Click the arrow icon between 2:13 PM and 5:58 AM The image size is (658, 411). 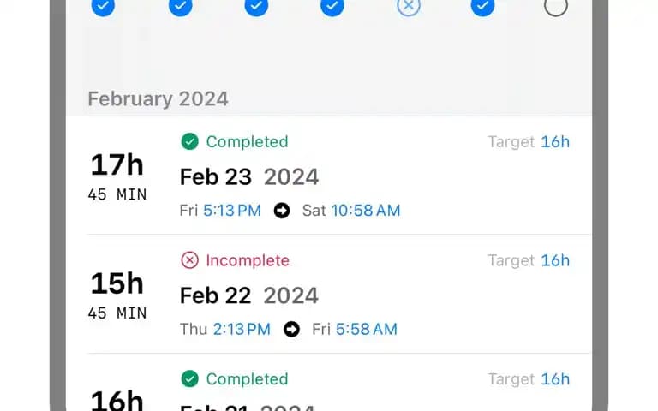[291, 329]
